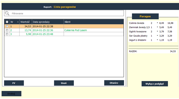
Task: Check the checkbox for receipt number 1
Action: (x=7, y=26)
